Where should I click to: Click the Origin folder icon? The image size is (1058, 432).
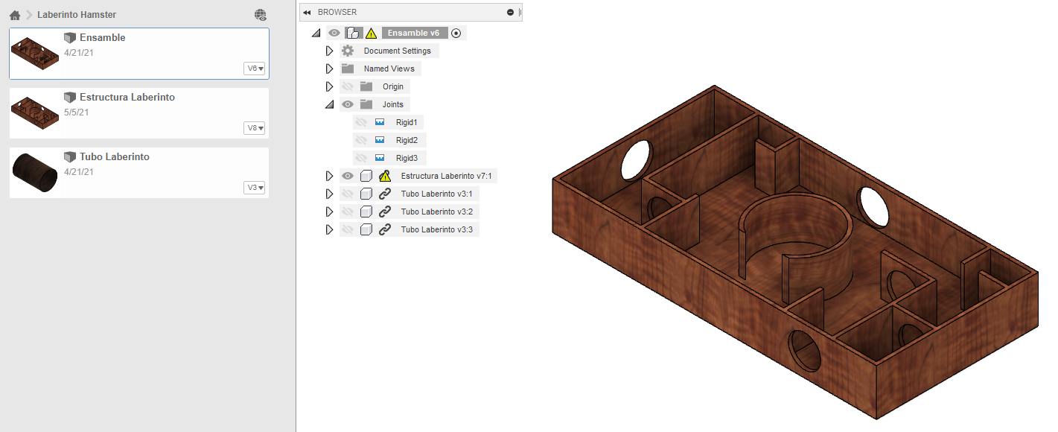pos(366,86)
